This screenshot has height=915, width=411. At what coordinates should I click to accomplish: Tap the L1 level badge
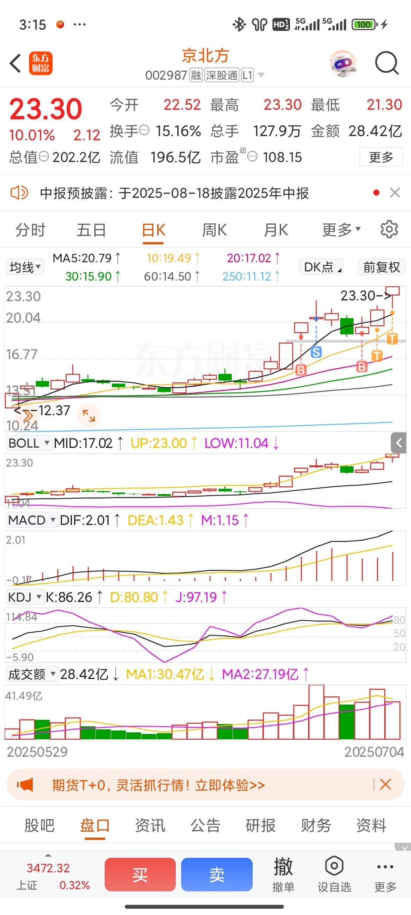(x=247, y=75)
